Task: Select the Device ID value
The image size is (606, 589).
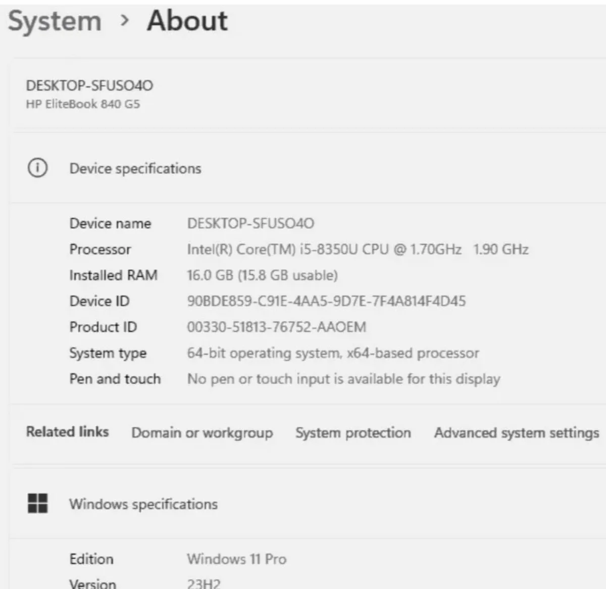Action: pos(326,301)
